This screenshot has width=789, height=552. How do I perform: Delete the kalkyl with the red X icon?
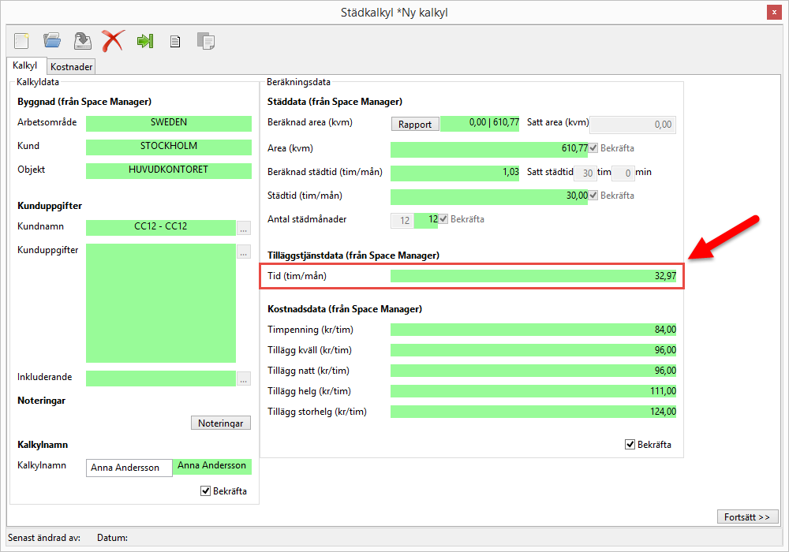pos(113,41)
